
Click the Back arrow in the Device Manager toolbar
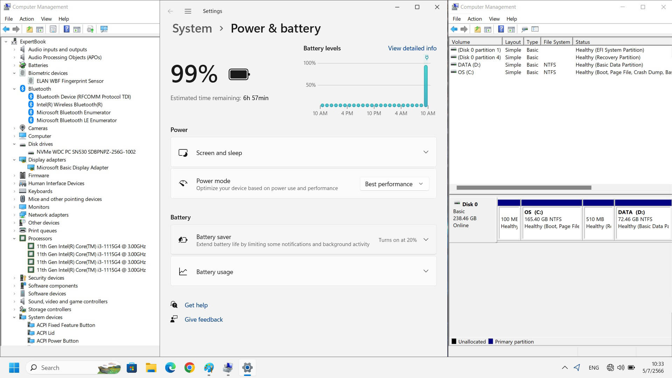pyautogui.click(x=6, y=29)
